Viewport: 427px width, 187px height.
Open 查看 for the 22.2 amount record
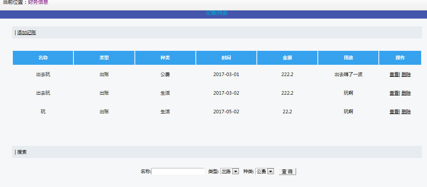coord(394,112)
